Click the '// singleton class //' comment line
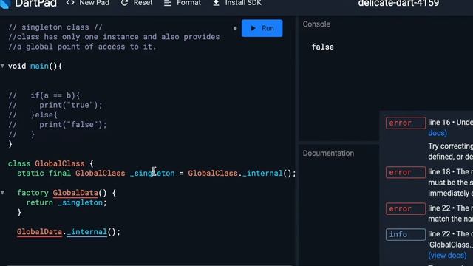This screenshot has height=266, width=473. 55,27
